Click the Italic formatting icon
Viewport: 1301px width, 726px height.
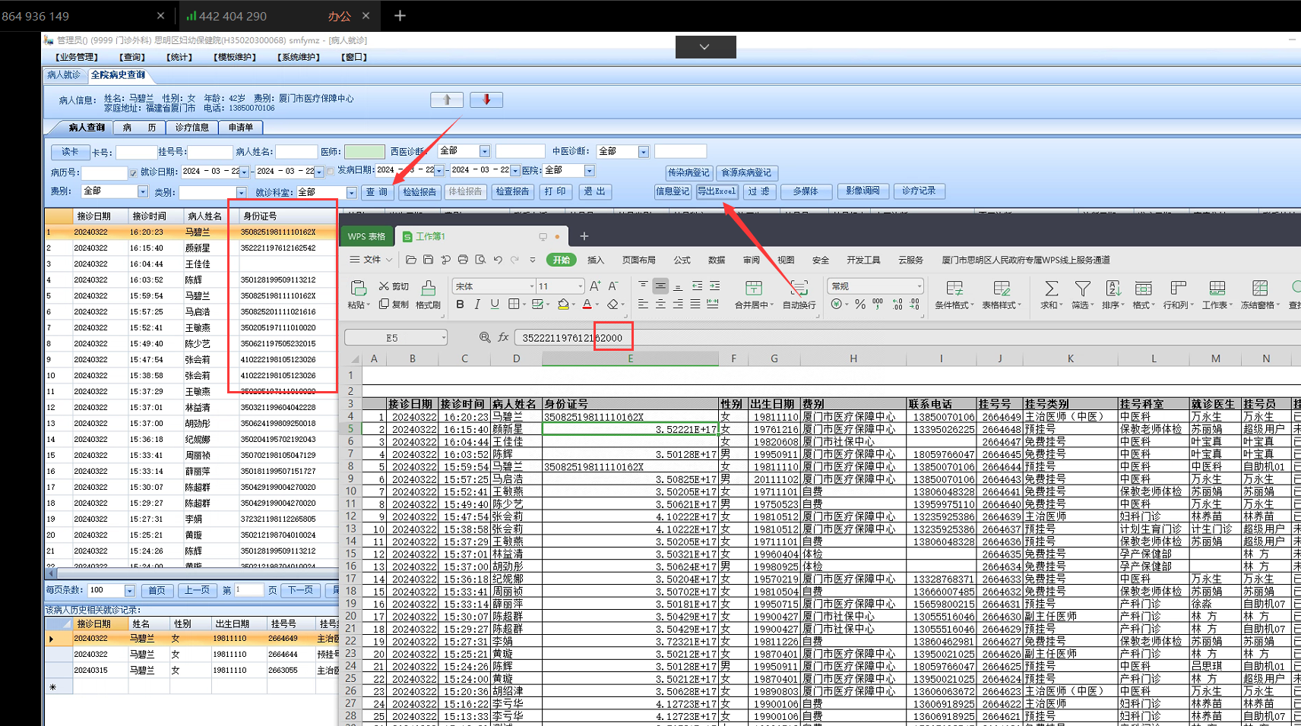coord(477,305)
